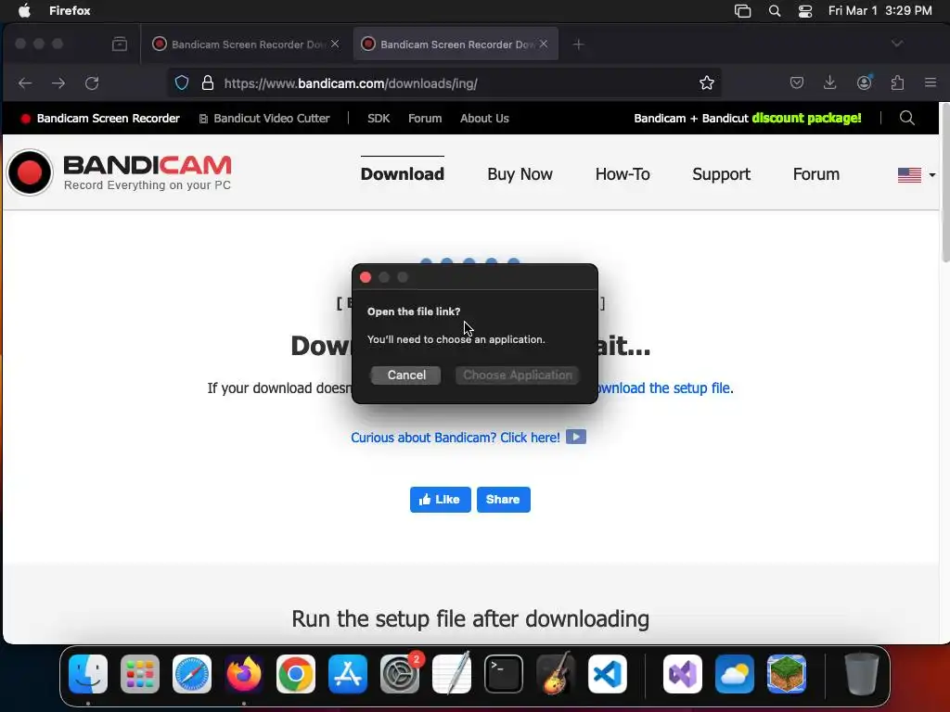Click the Choose Application button

[x=518, y=375]
